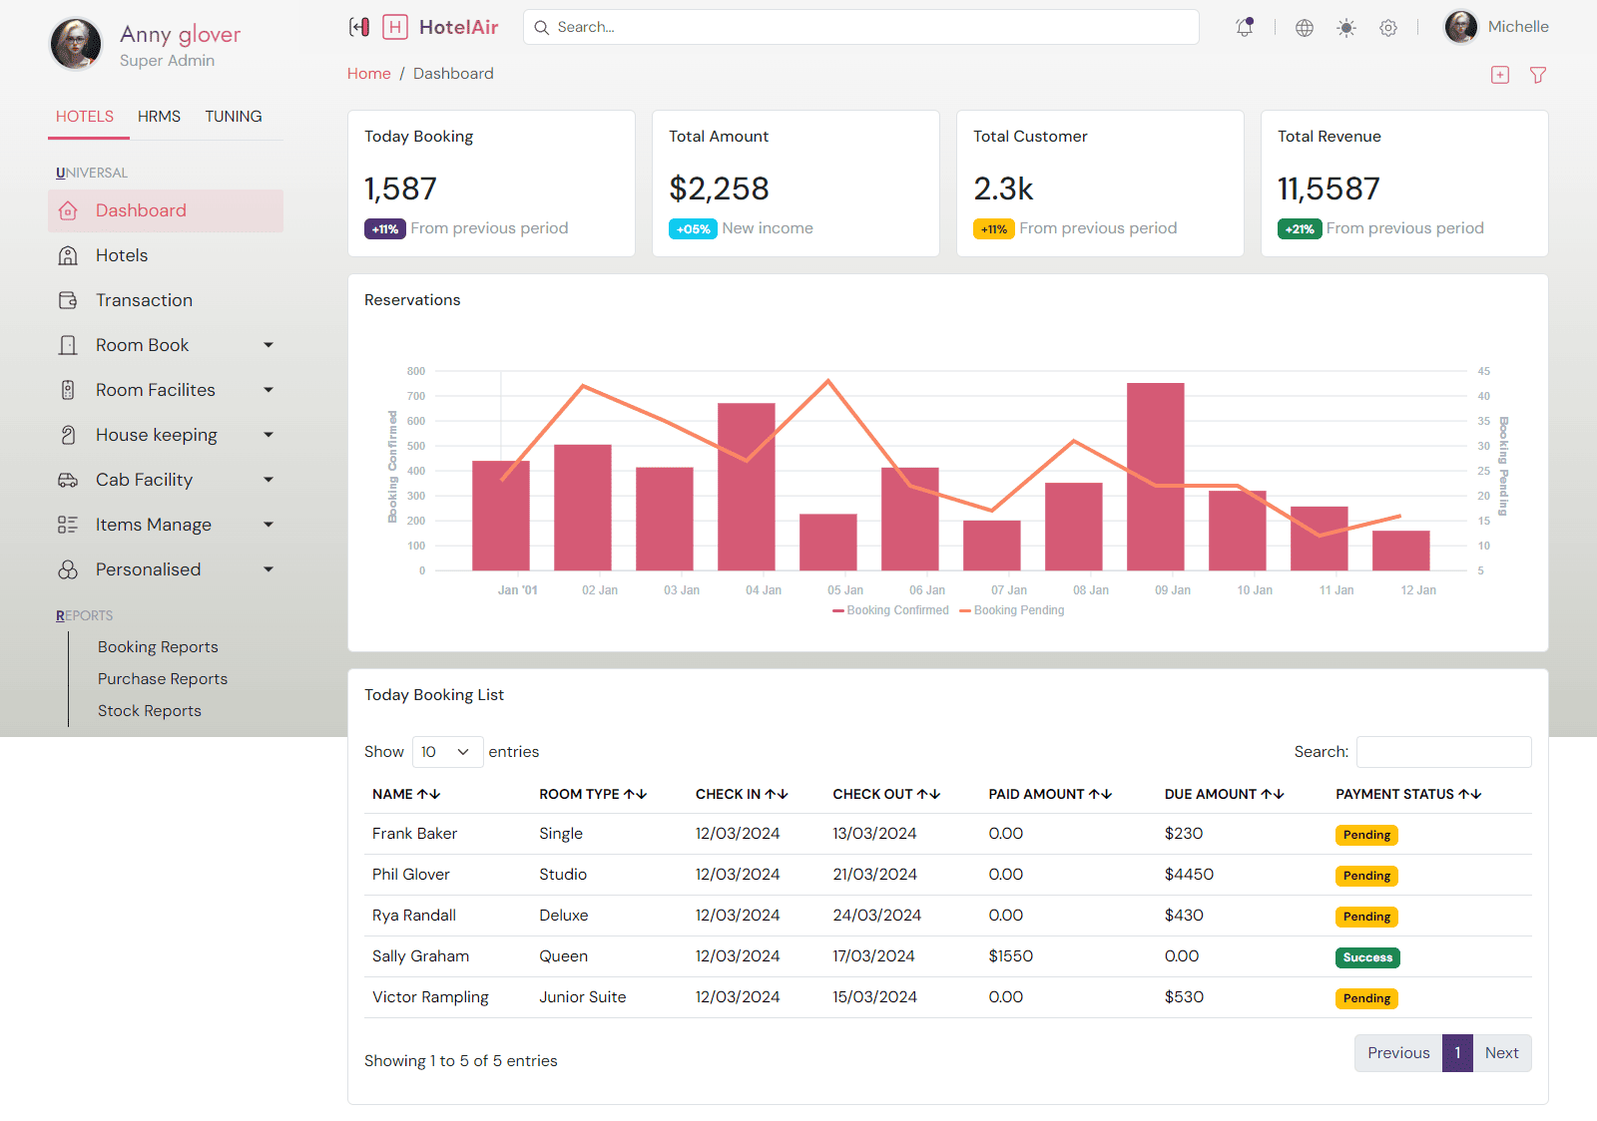Click the Next pagination button
1597x1121 pixels.
pos(1501,1053)
